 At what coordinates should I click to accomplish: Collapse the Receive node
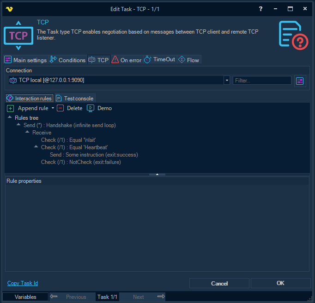coord(27,133)
